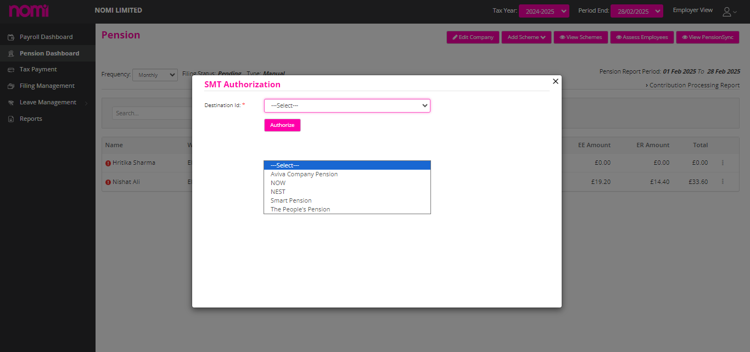Screen dimensions: 750x352
Task: Go to Payroll Dashboard
Action: point(46,37)
